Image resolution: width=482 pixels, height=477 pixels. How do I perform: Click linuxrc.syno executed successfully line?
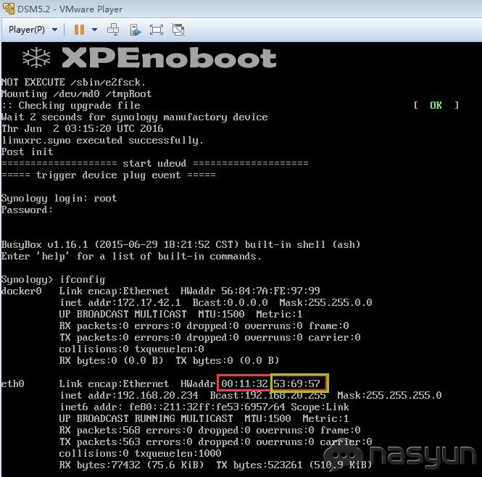pyautogui.click(x=102, y=141)
